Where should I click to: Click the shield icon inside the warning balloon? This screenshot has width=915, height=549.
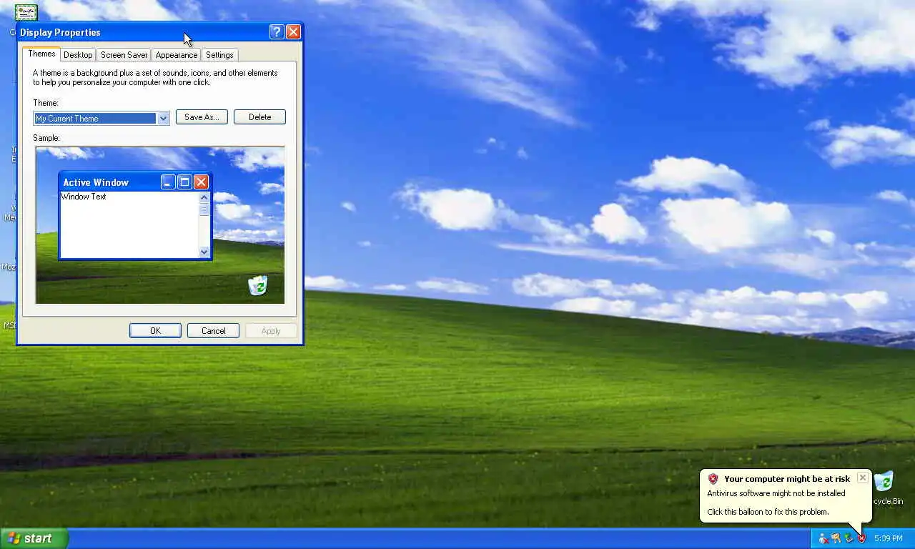pyautogui.click(x=713, y=479)
